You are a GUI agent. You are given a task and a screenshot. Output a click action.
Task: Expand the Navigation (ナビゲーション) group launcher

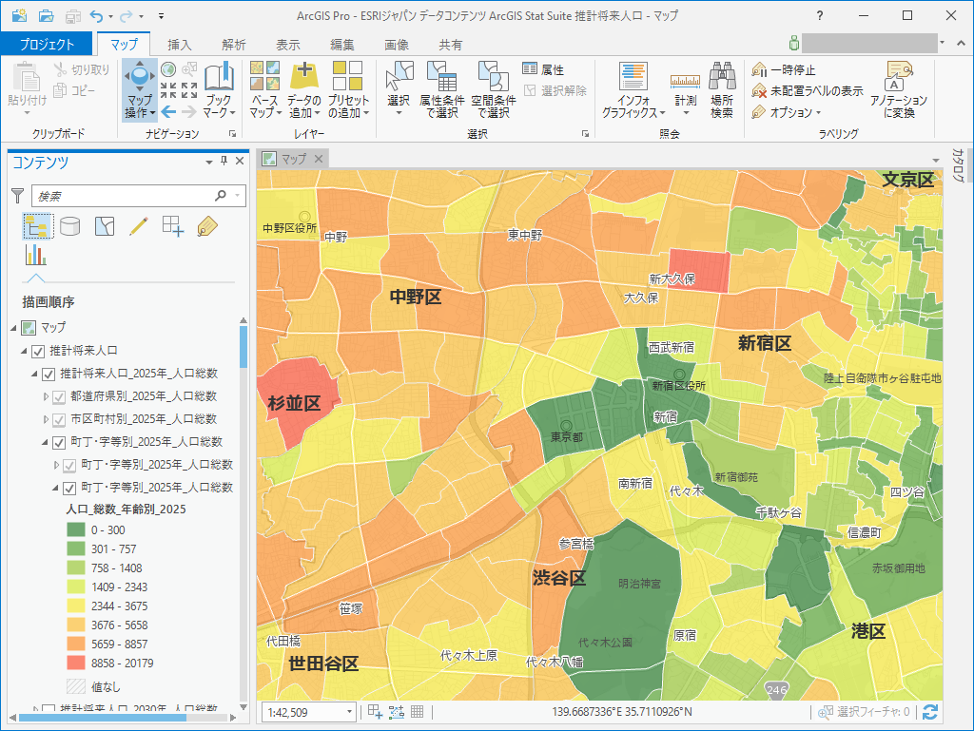233,133
